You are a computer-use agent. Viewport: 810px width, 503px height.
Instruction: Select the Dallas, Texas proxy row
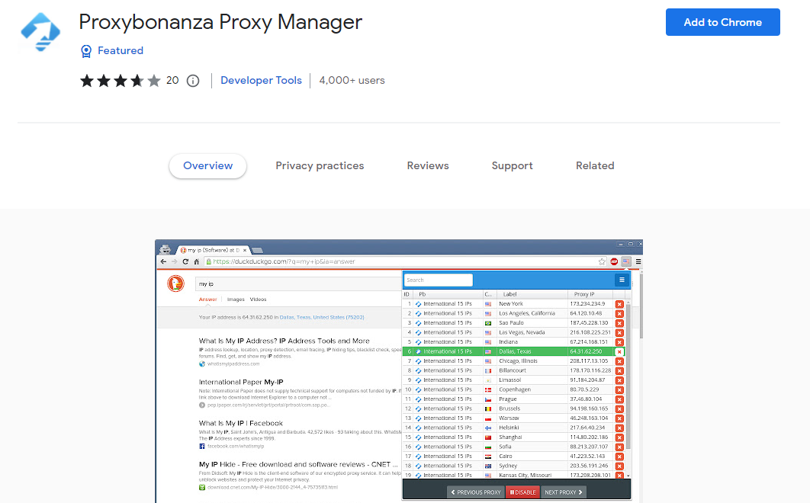point(513,351)
